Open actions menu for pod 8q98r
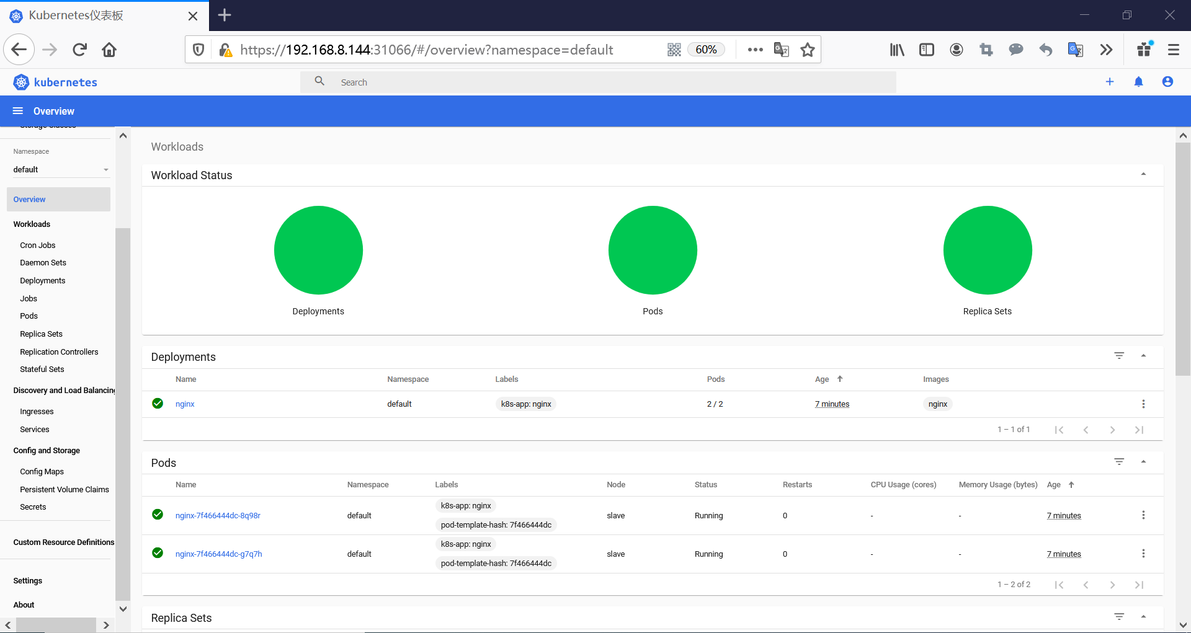The height and width of the screenshot is (633, 1191). coord(1143,515)
